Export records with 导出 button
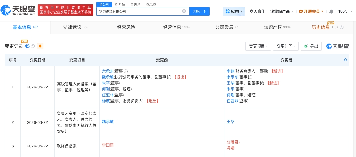356x157 pixels. tap(311, 46)
